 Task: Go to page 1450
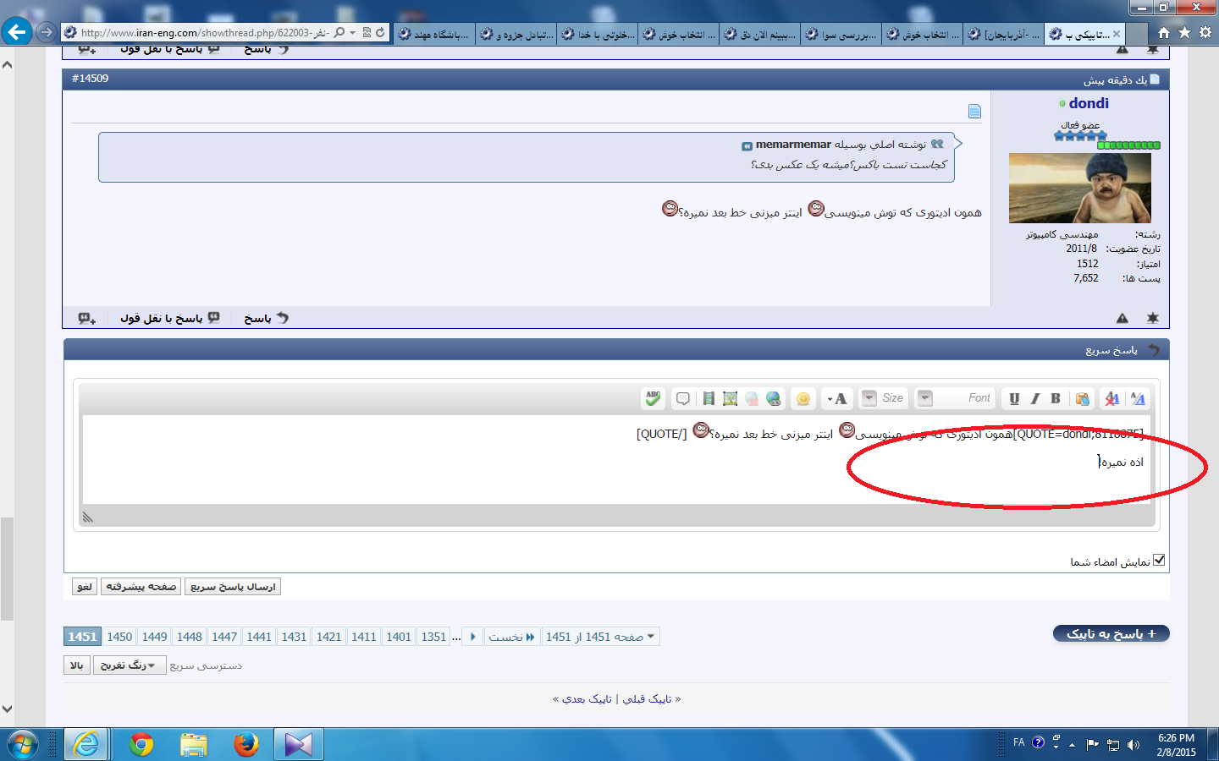pos(119,637)
